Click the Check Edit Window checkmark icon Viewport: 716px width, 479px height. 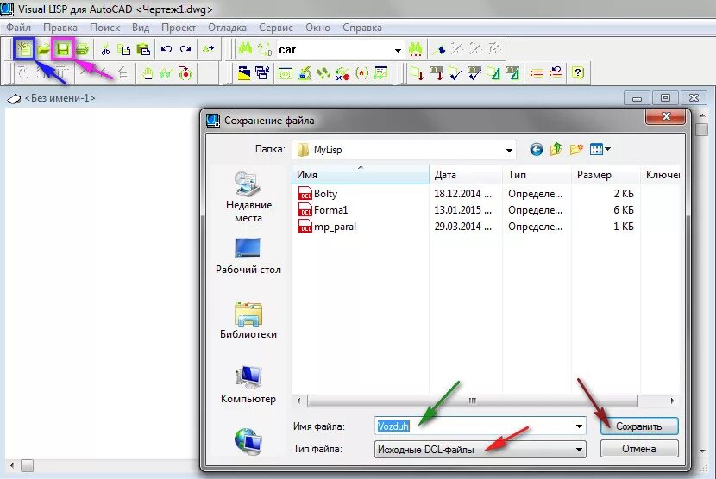pos(455,73)
